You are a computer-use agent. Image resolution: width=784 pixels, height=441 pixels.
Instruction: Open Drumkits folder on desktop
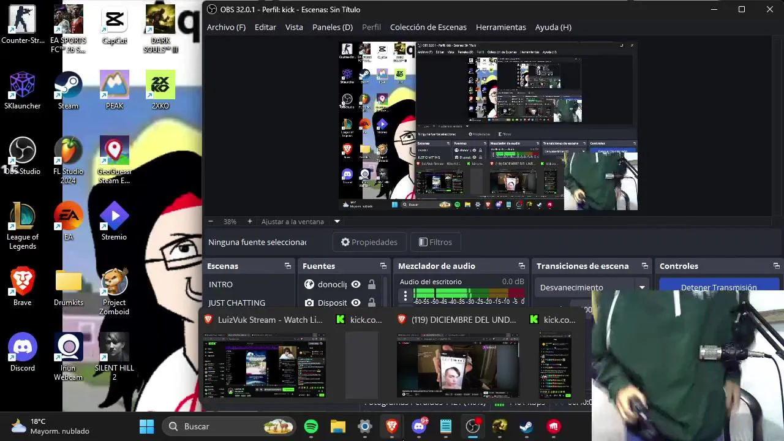[68, 287]
